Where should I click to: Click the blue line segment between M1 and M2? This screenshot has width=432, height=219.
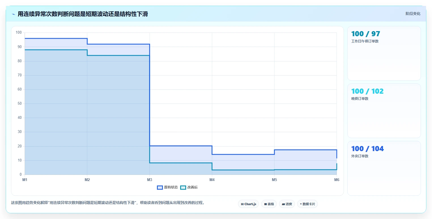[x=56, y=38]
